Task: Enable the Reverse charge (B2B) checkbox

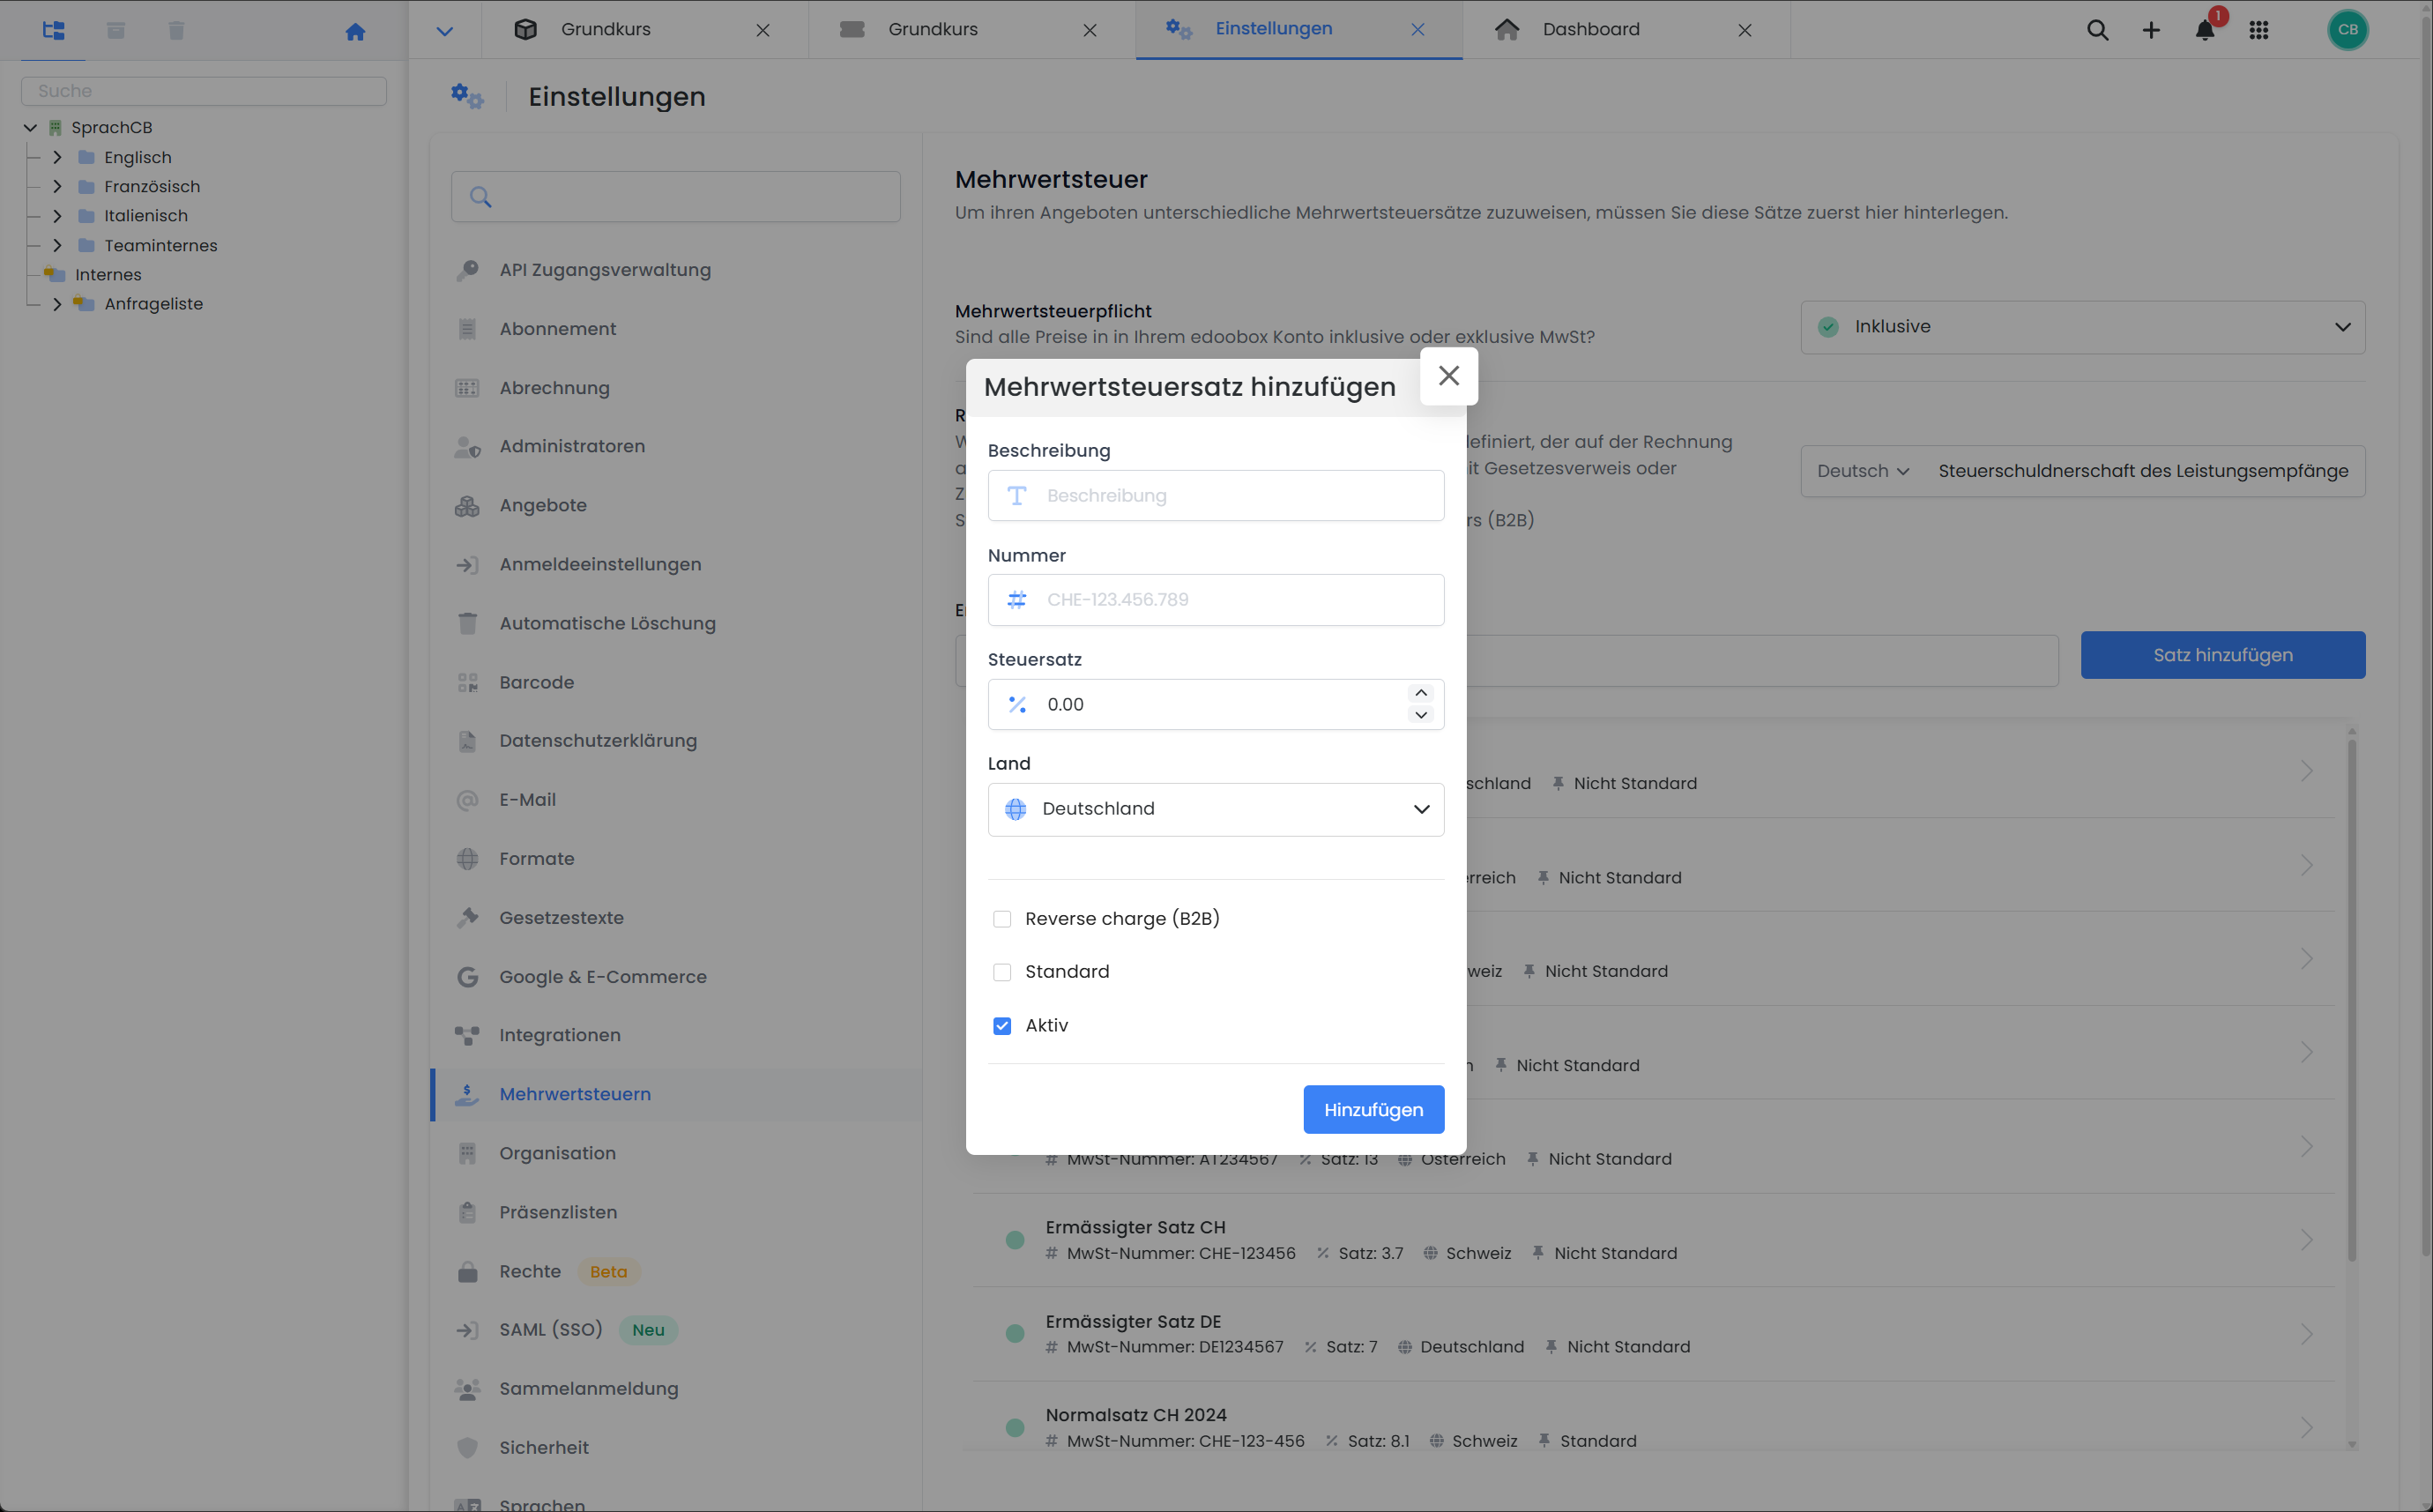Action: point(1001,918)
